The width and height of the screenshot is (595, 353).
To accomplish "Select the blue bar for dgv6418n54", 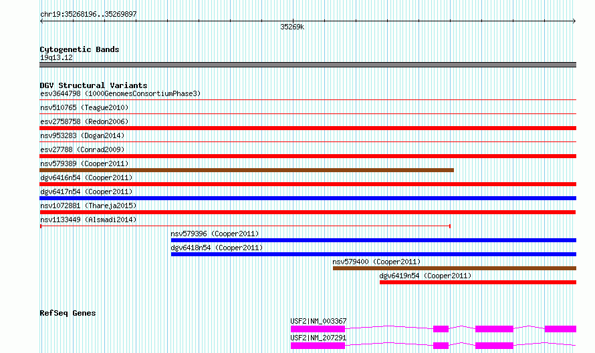I will tap(374, 254).
